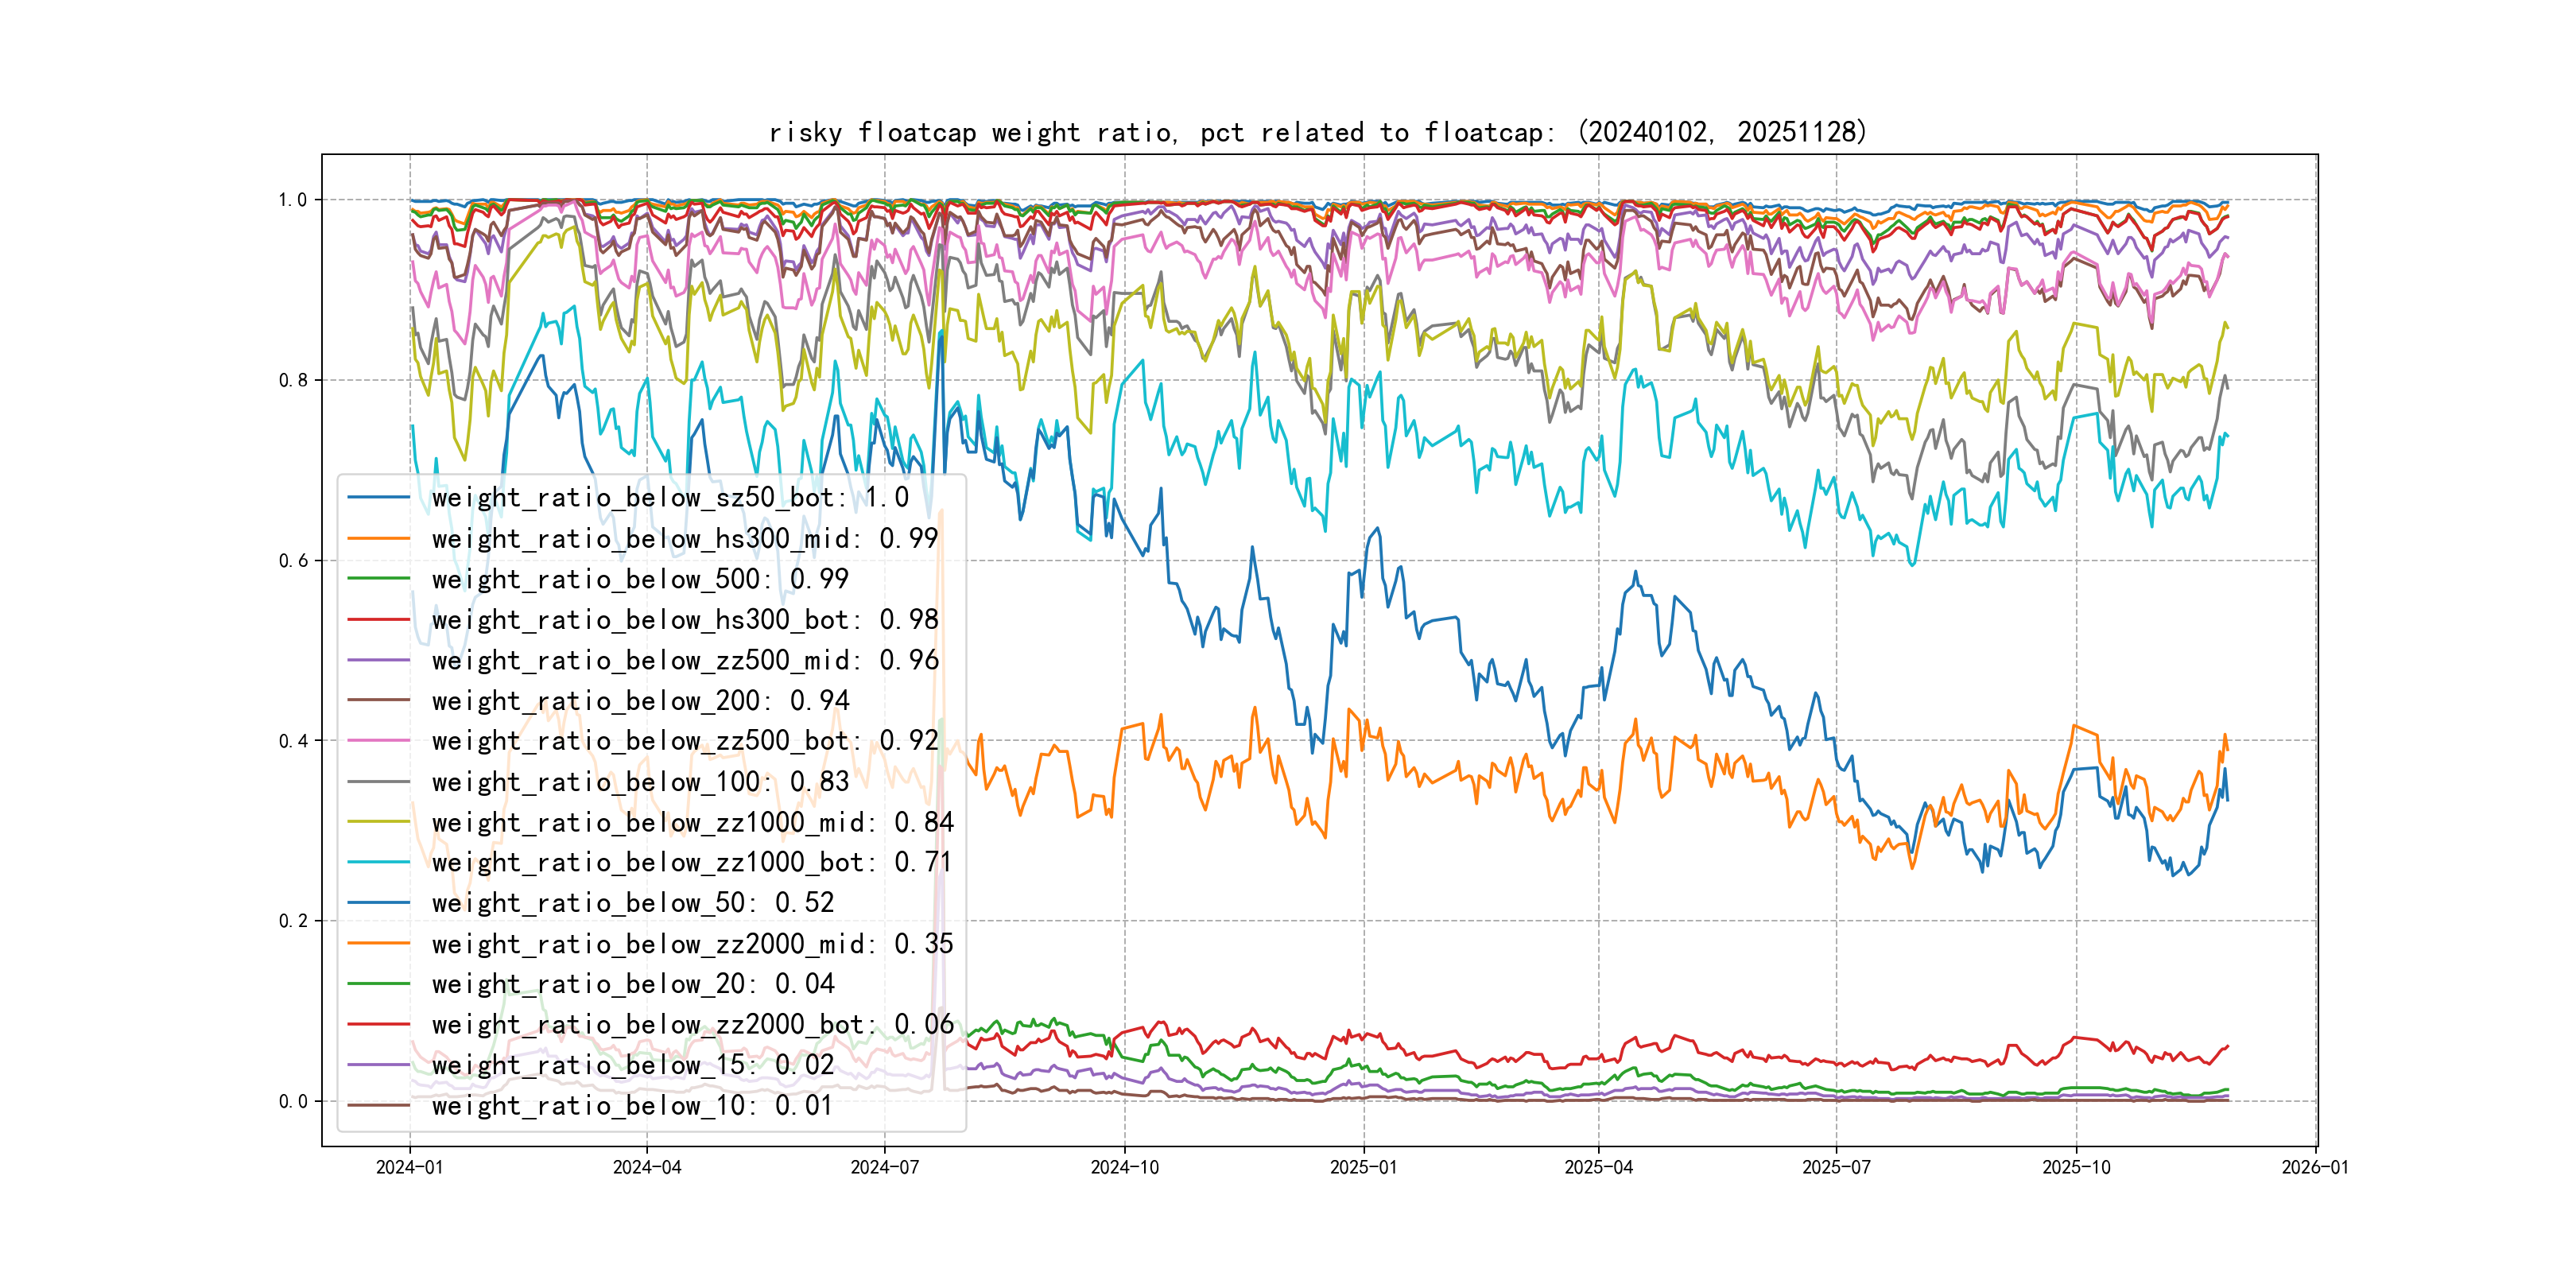Click legend entry weight_ratio_below_zz2000_mid
The image size is (2576, 1288).
692,943
